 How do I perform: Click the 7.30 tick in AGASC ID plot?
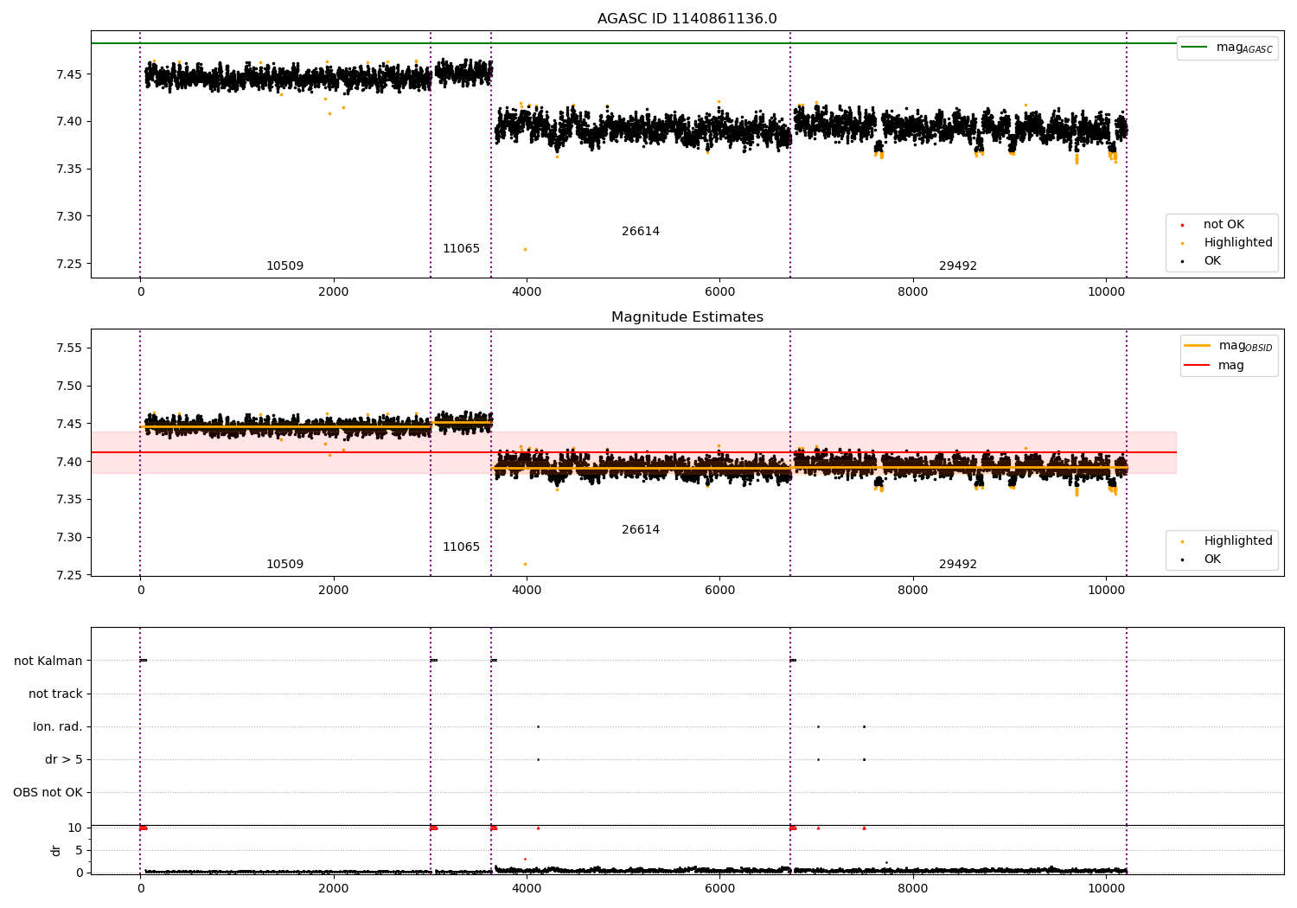pyautogui.click(x=68, y=216)
